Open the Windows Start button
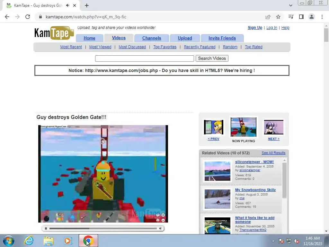Viewport: 329px width, 247px height. (9, 241)
